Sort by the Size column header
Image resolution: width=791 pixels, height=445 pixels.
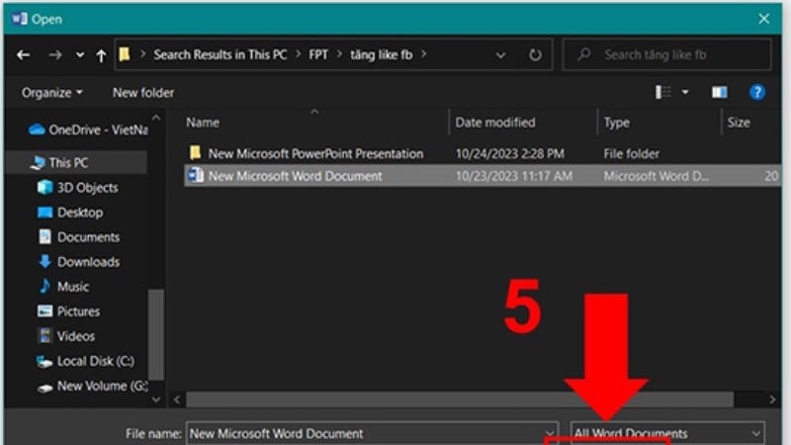point(739,123)
